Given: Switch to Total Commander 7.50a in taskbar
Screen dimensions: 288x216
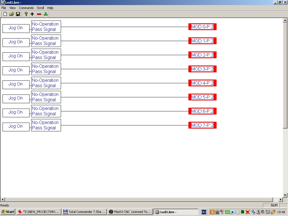Looking at the screenshot, I should (84, 212).
